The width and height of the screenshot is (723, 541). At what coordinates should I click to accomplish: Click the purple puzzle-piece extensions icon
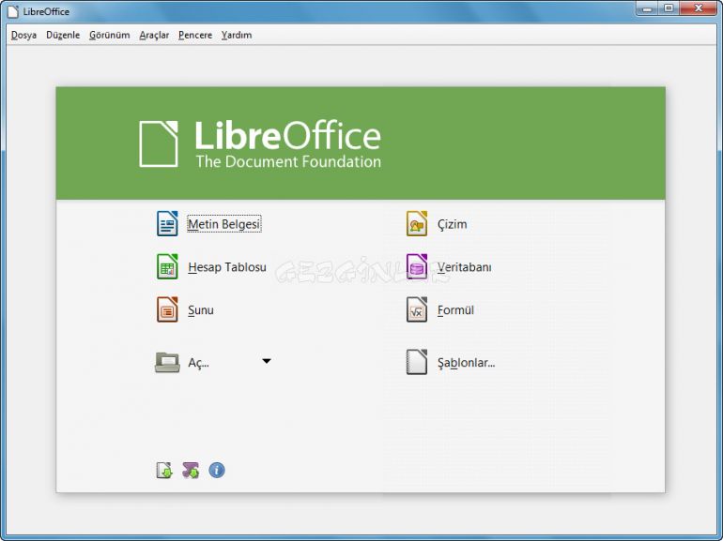coord(191,470)
